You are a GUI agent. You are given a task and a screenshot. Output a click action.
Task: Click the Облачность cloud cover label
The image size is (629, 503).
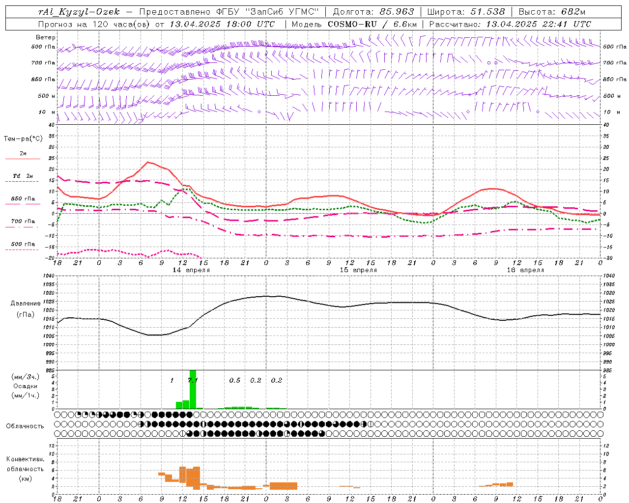(x=25, y=426)
